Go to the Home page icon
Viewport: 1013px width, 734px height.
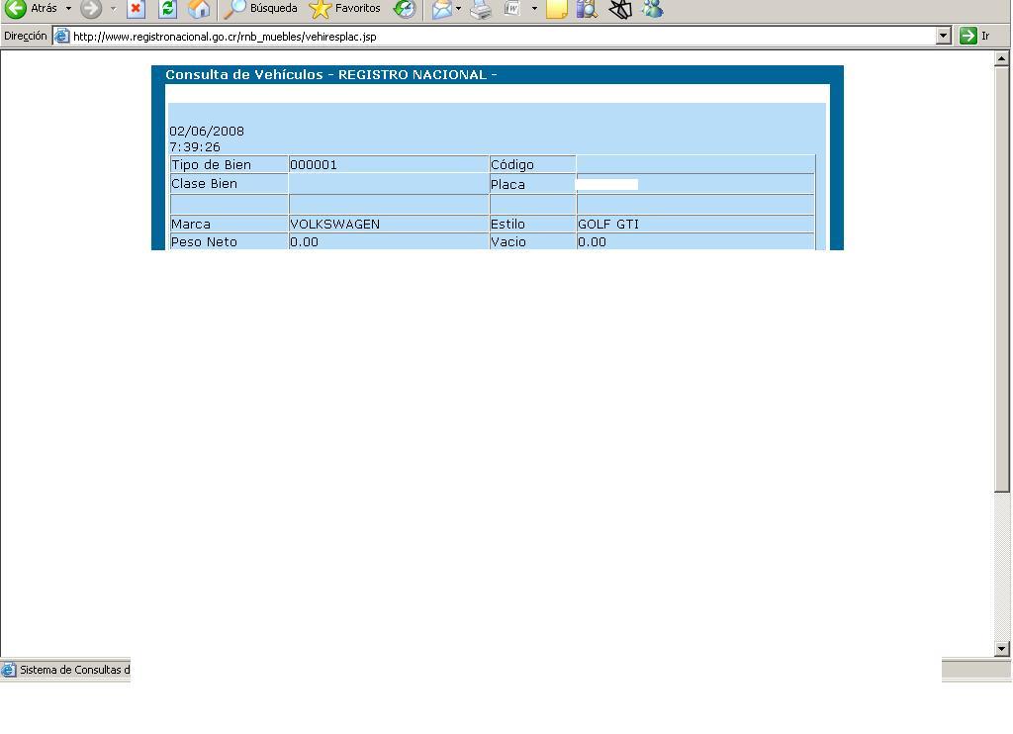coord(199,9)
